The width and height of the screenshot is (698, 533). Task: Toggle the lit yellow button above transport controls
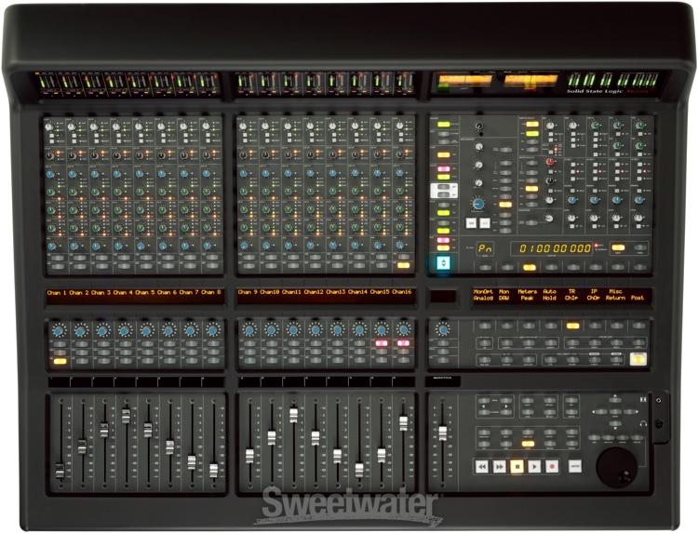pos(528,444)
